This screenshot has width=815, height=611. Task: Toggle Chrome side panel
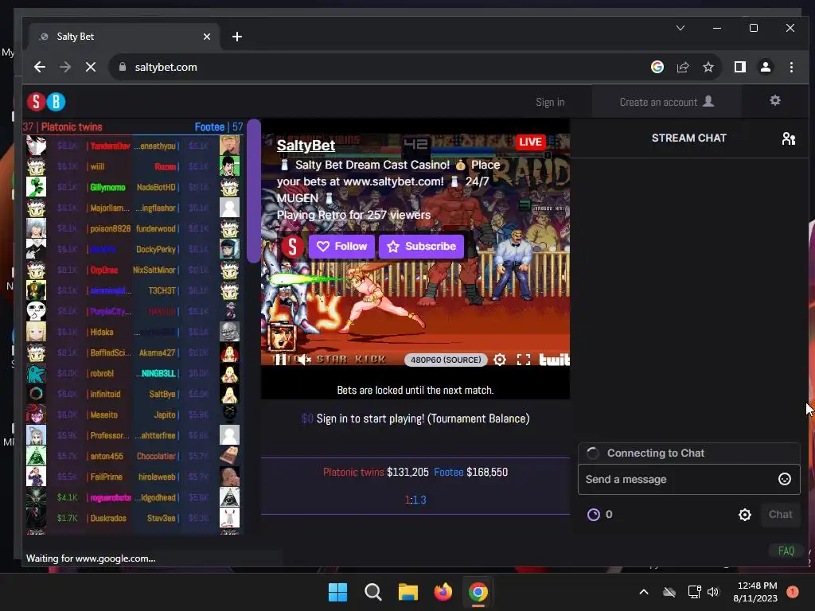739,67
